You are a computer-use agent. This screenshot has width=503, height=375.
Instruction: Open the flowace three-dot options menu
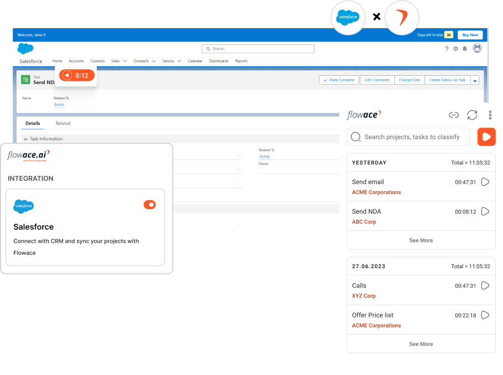pyautogui.click(x=490, y=115)
